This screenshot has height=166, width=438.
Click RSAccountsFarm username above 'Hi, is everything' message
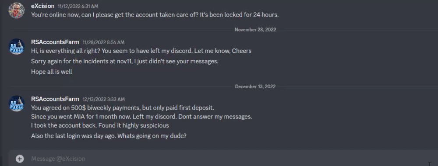pyautogui.click(x=55, y=42)
